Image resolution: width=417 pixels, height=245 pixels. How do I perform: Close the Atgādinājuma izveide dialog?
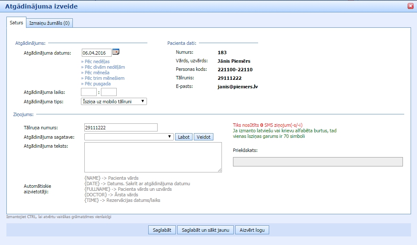click(410, 5)
